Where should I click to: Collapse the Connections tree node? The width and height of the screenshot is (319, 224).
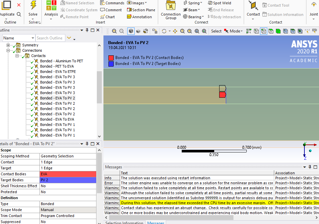click(x=8, y=50)
